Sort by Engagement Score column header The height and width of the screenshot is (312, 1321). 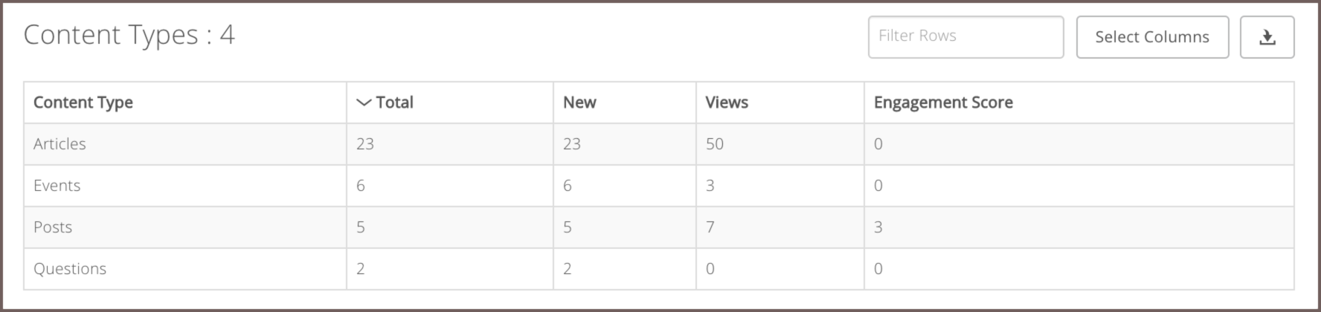tap(943, 103)
